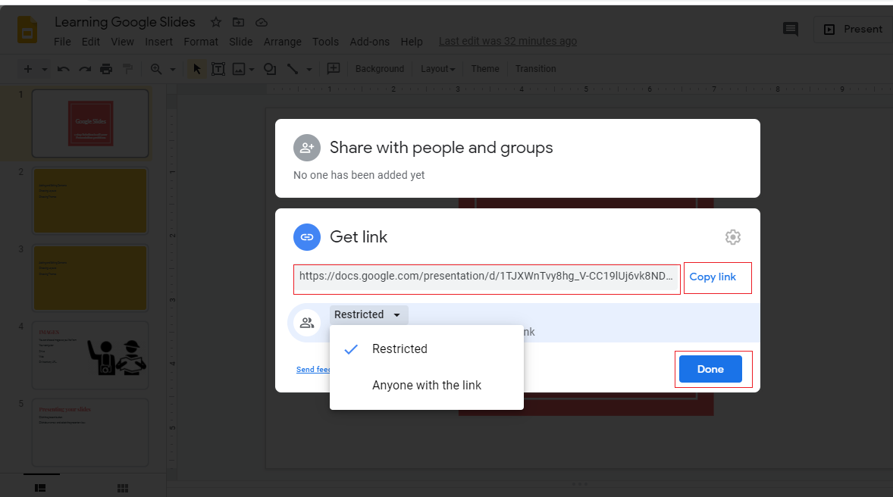Redo the last action
The image size is (893, 497).
[x=85, y=69]
